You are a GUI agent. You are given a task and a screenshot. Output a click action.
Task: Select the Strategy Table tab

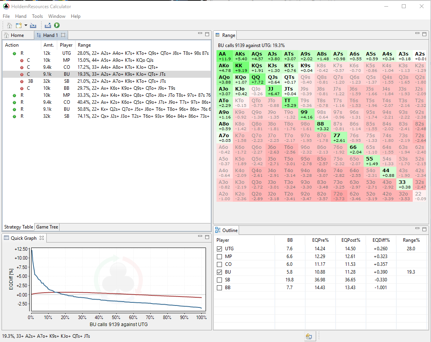tap(18, 227)
